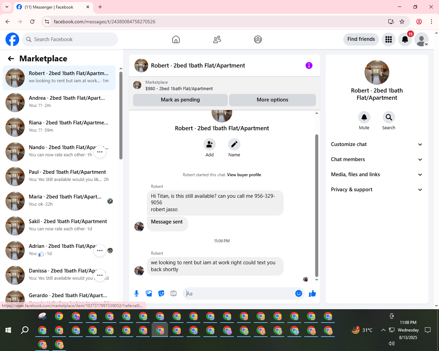Expand the Customize chat section
This screenshot has width=439, height=351.
point(377,144)
